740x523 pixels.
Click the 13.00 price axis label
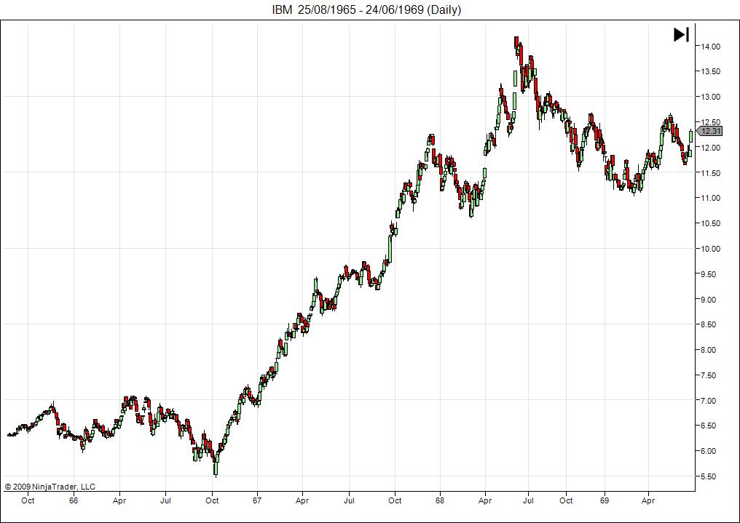point(711,97)
